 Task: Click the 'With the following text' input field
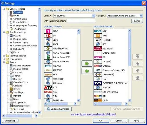click(x=81, y=21)
